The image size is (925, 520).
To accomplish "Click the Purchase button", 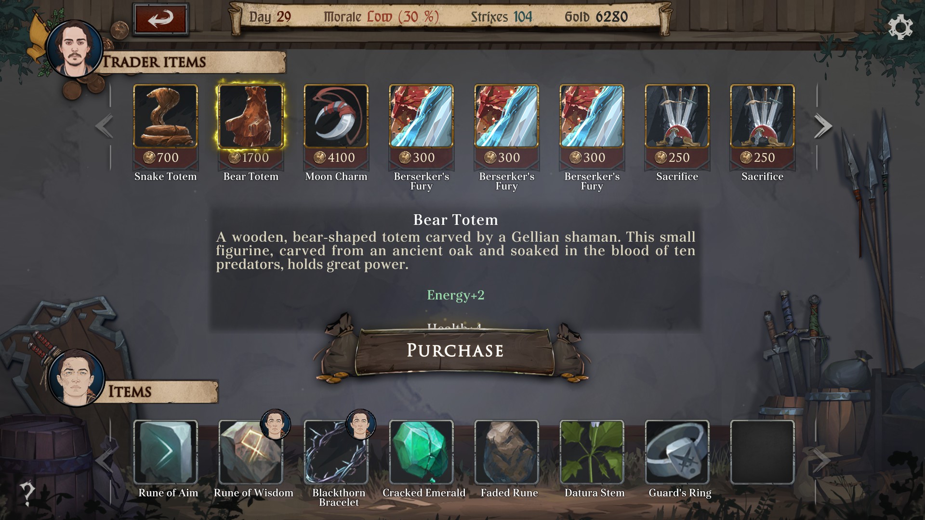I will pyautogui.click(x=455, y=351).
